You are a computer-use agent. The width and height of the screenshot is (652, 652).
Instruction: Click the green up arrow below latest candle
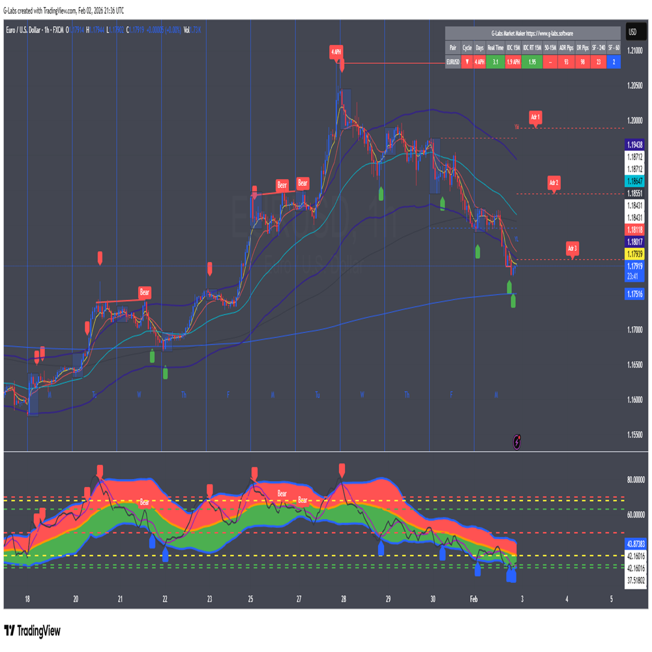point(513,301)
